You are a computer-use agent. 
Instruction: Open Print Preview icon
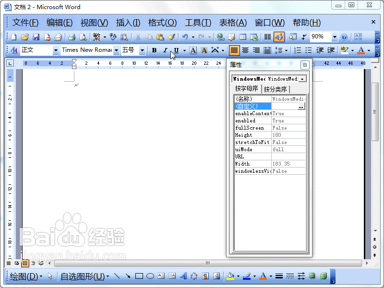[x=83, y=37]
